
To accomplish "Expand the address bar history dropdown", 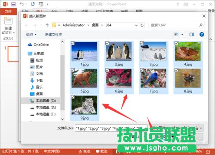I will 136,25.
